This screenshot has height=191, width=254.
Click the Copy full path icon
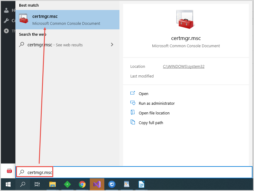click(x=133, y=122)
